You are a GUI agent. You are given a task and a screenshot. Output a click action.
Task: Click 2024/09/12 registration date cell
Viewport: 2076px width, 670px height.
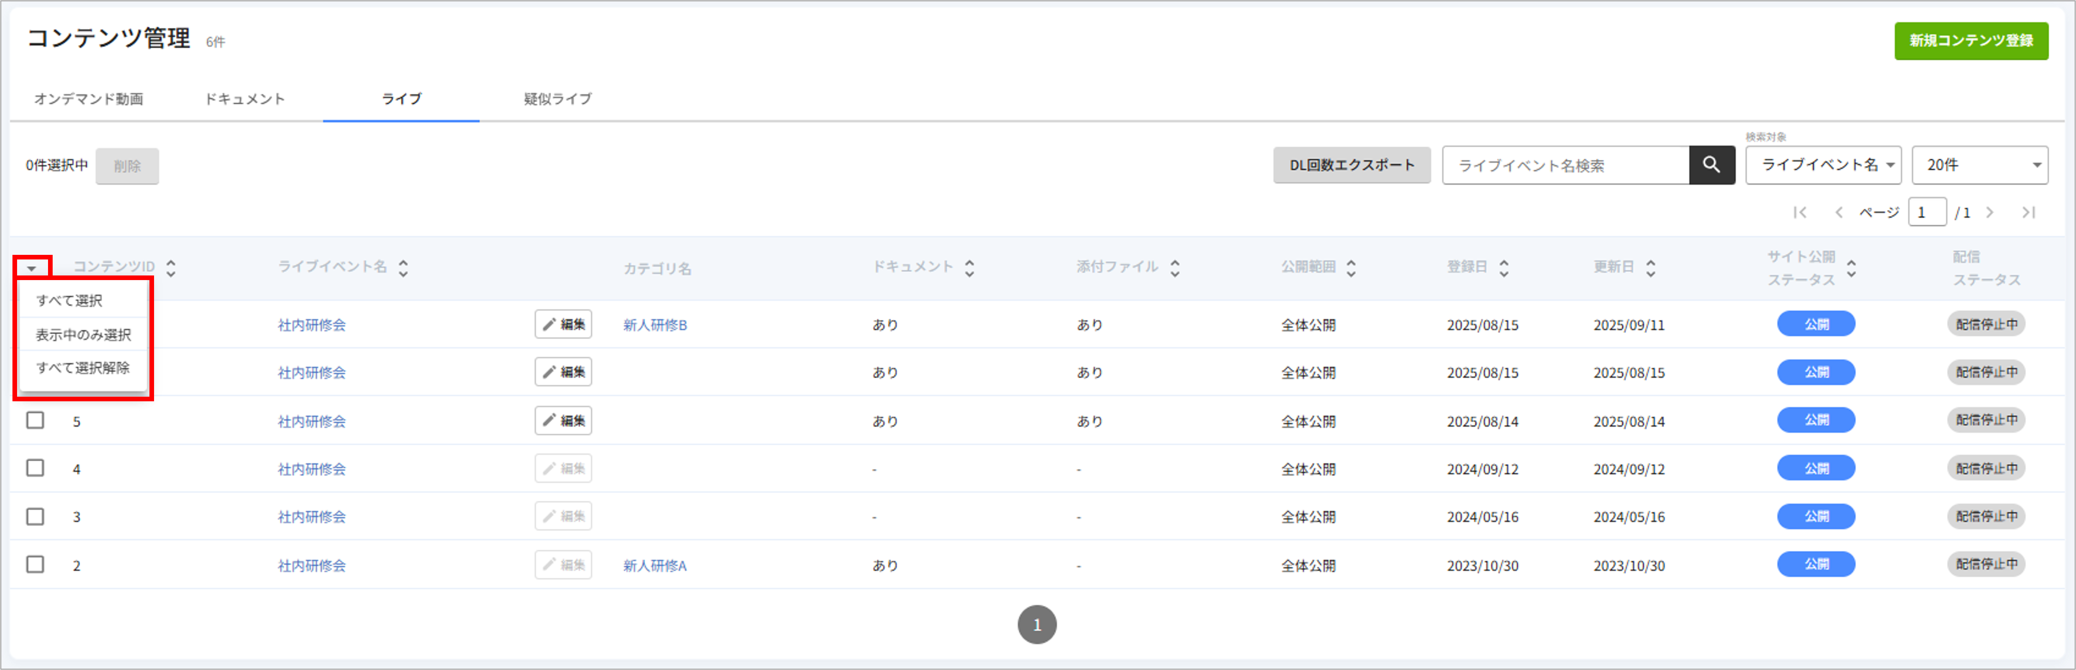(1482, 469)
